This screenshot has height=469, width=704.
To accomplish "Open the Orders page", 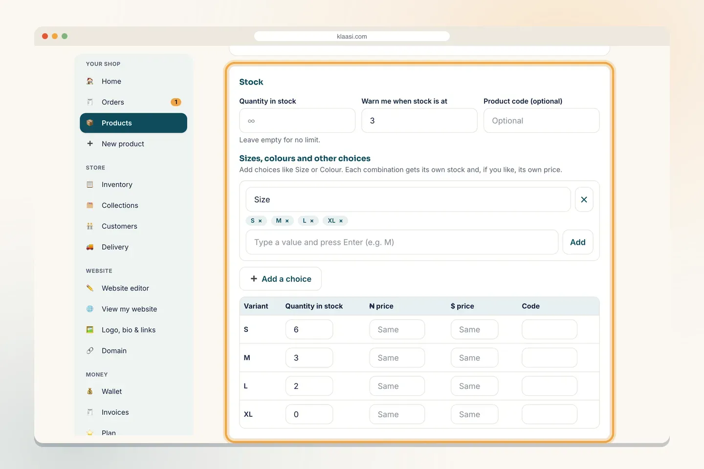I will click(133, 102).
